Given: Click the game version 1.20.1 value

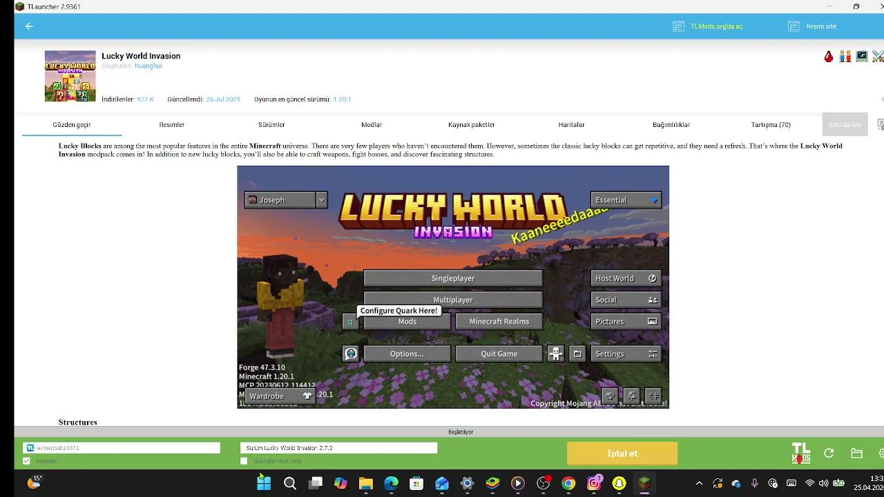Looking at the screenshot, I should tap(342, 99).
